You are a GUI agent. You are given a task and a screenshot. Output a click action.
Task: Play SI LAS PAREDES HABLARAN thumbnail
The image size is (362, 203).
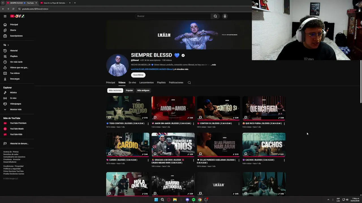(218, 145)
